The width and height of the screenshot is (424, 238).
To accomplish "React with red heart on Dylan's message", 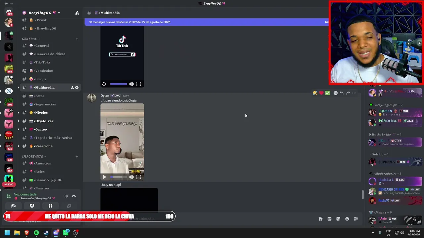I will (x=321, y=93).
